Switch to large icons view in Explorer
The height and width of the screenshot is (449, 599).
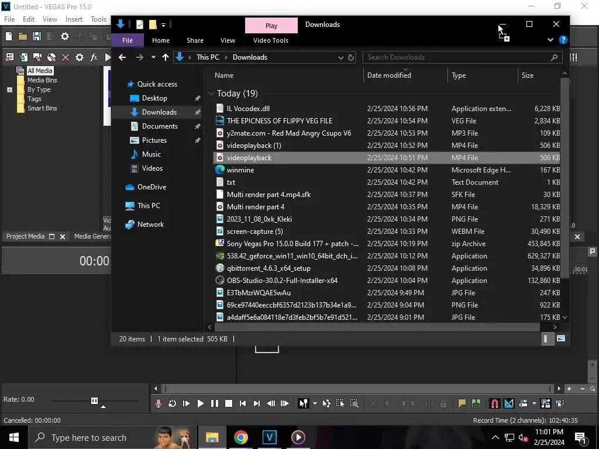click(561, 339)
